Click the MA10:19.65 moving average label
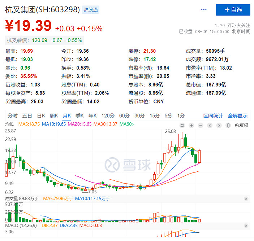This screenshot has height=241, width=254. (54, 124)
